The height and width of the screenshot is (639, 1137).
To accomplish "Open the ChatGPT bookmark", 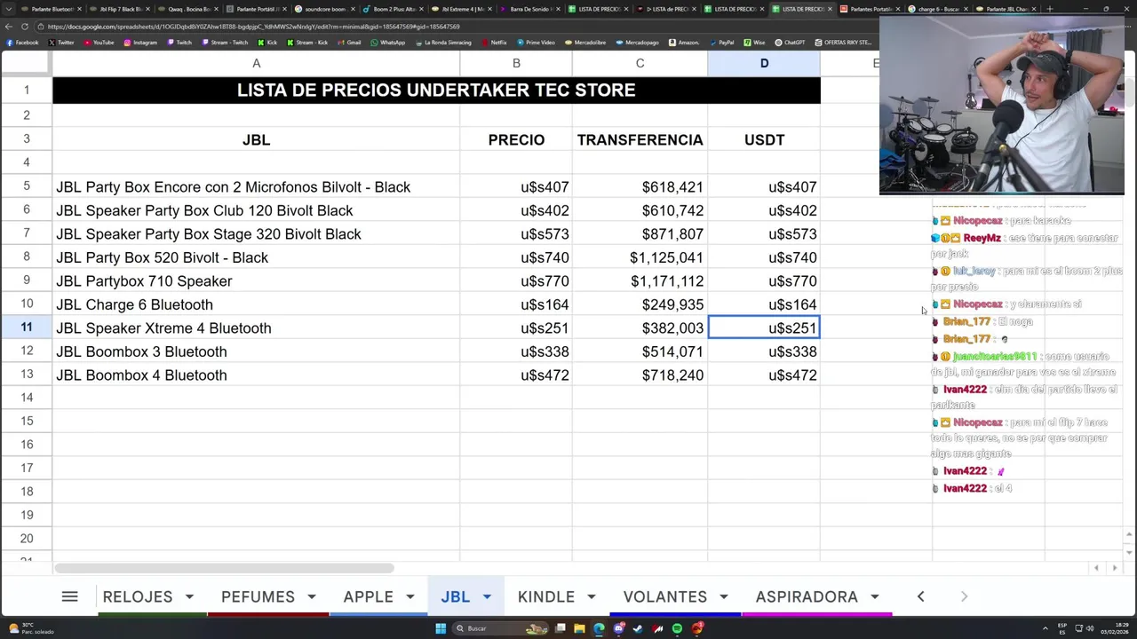I will [790, 43].
